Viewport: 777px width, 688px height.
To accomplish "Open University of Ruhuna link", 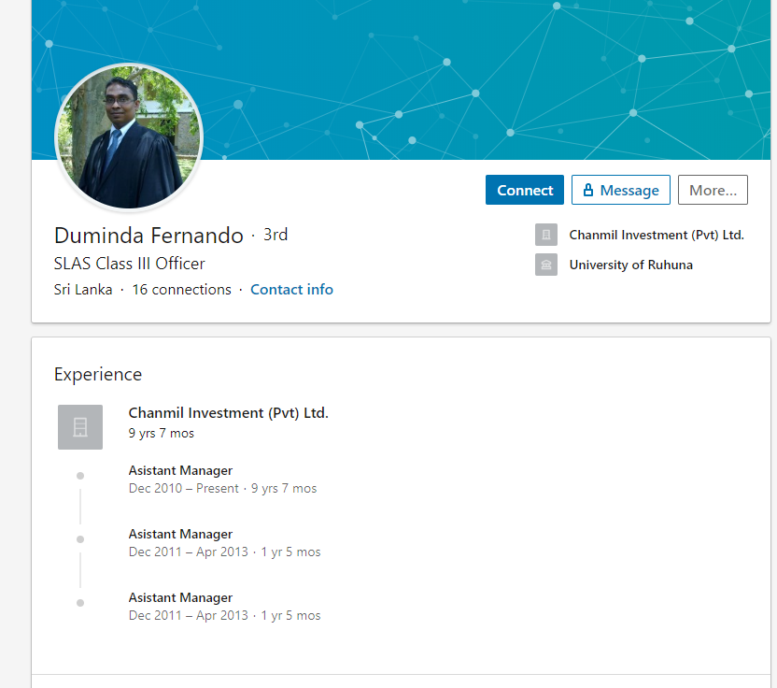I will tap(630, 265).
